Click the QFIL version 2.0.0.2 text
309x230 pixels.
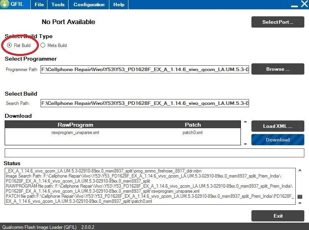tap(88, 227)
